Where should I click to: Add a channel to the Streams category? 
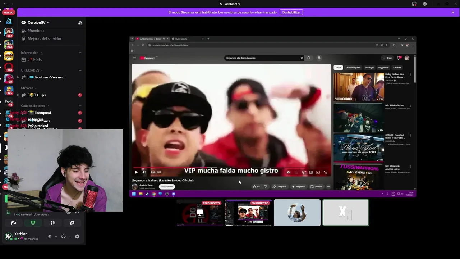click(x=80, y=88)
